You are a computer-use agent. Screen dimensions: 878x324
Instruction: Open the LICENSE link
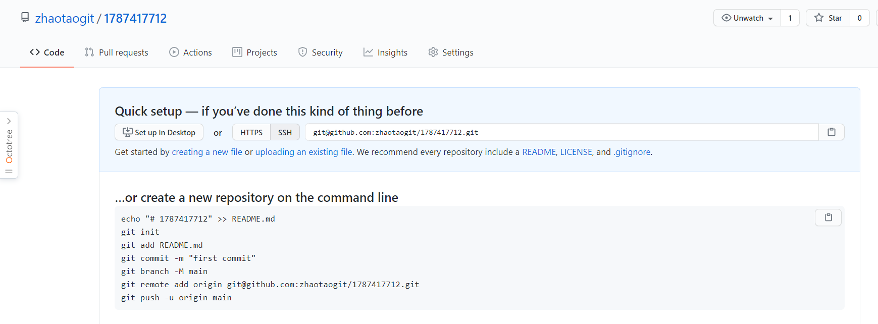tap(577, 152)
